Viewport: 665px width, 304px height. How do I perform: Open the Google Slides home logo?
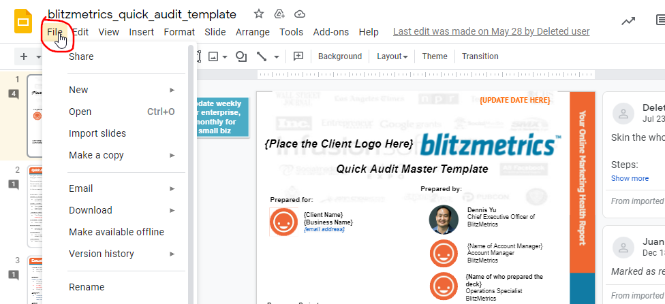click(23, 22)
